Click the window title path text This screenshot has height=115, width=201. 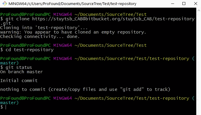72,4
